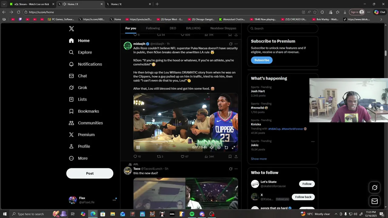Open Knicks trending topic

tap(256, 124)
